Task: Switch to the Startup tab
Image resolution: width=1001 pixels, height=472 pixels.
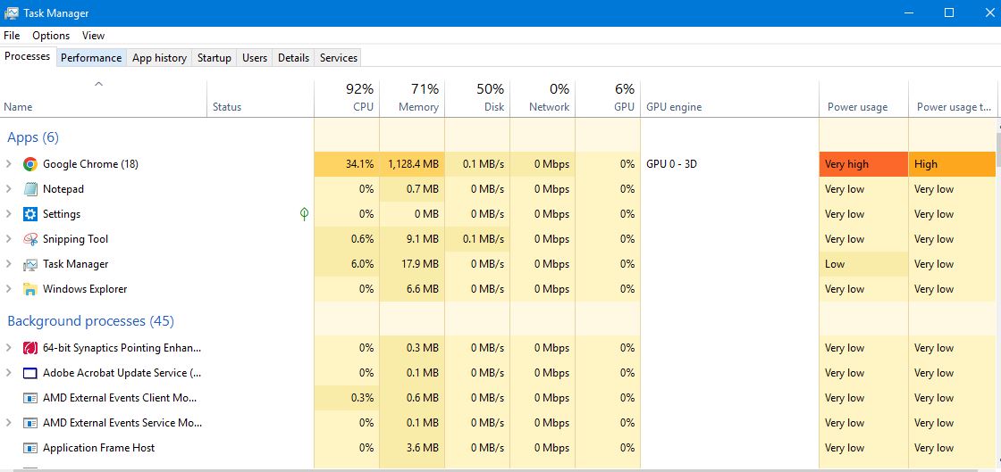Action: point(214,58)
